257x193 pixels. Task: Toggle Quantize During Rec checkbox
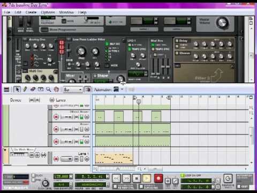(x=141, y=187)
